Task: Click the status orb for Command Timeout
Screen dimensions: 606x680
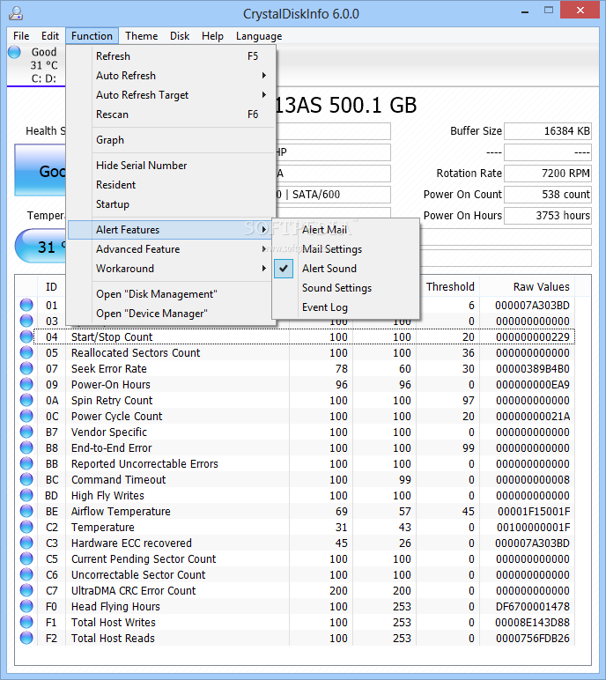Action: tap(26, 479)
